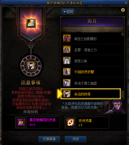Screen dimensions: 129x145
Task: Click the glowing boots icon on the banner
Action: pyautogui.click(x=31, y=23)
